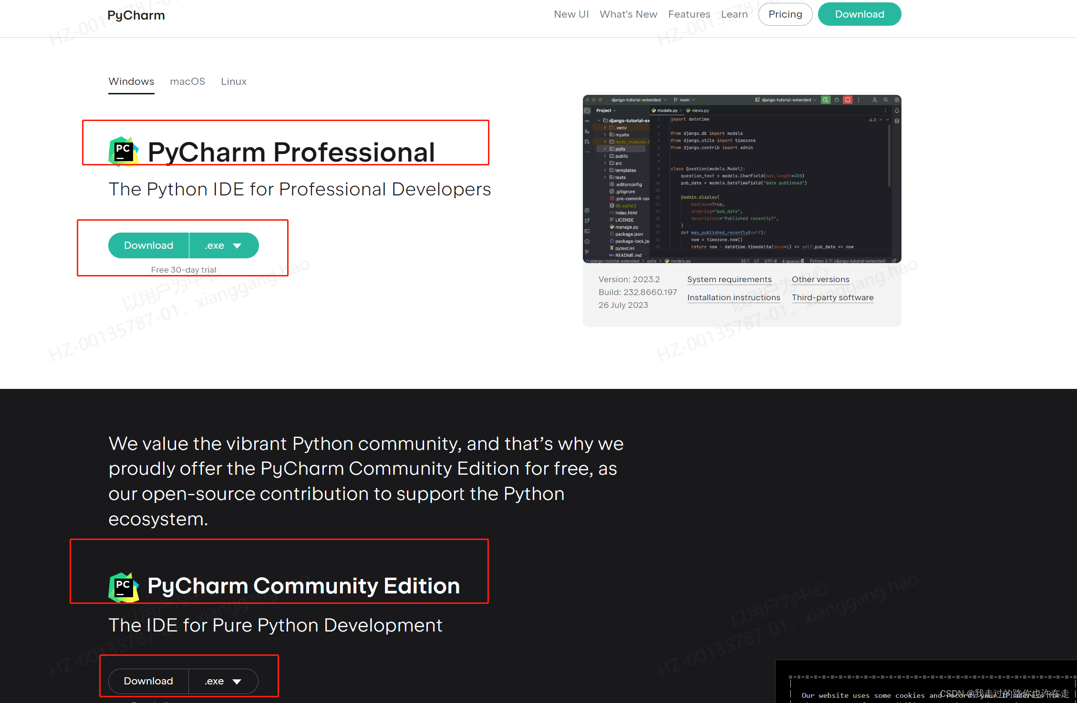
Task: Open Other versions link
Action: tap(820, 279)
